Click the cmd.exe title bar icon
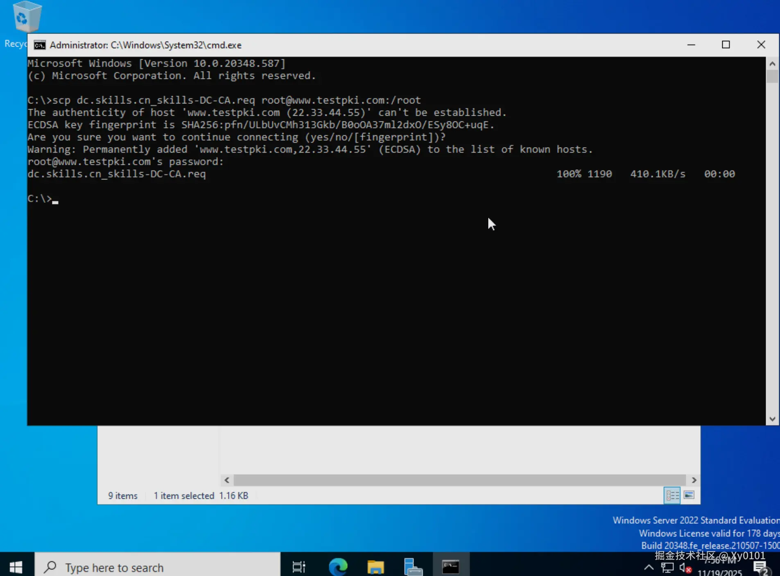Viewport: 780px width, 576px height. 40,45
